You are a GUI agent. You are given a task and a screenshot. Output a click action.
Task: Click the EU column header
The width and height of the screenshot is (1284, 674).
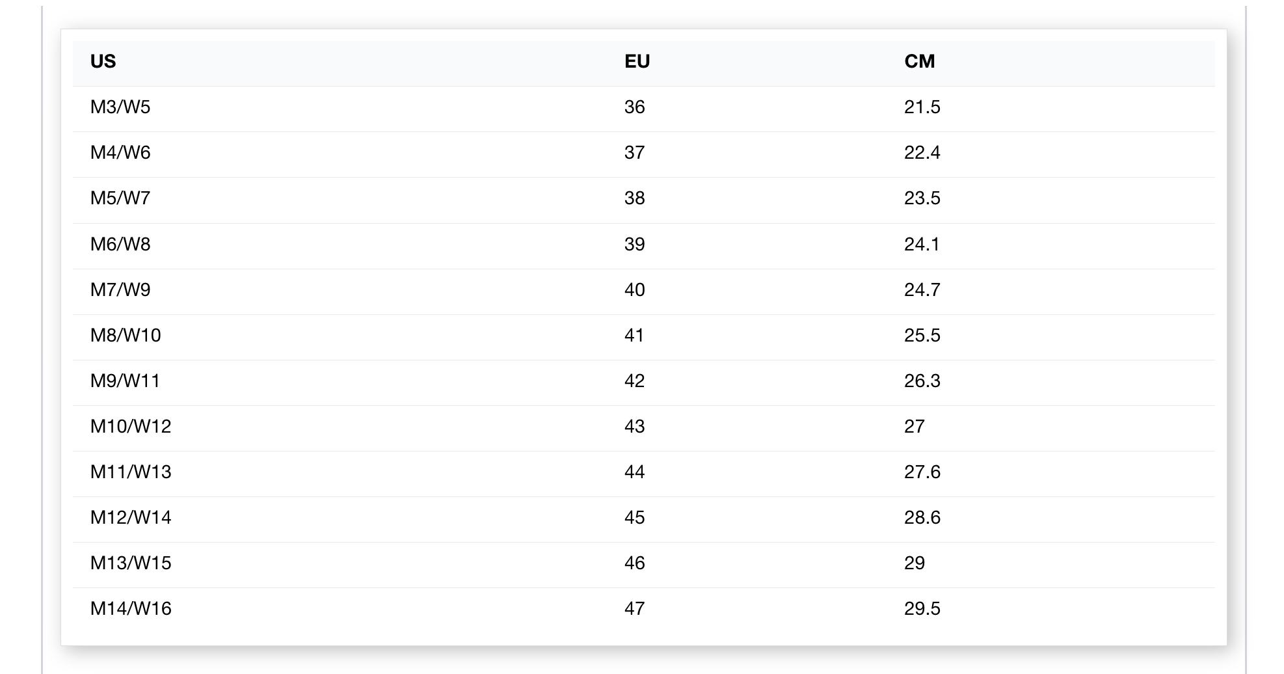coord(637,61)
